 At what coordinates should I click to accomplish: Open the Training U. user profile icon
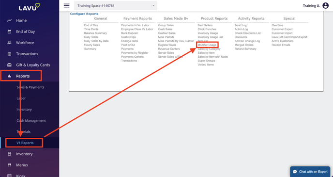pyautogui.click(x=325, y=5)
